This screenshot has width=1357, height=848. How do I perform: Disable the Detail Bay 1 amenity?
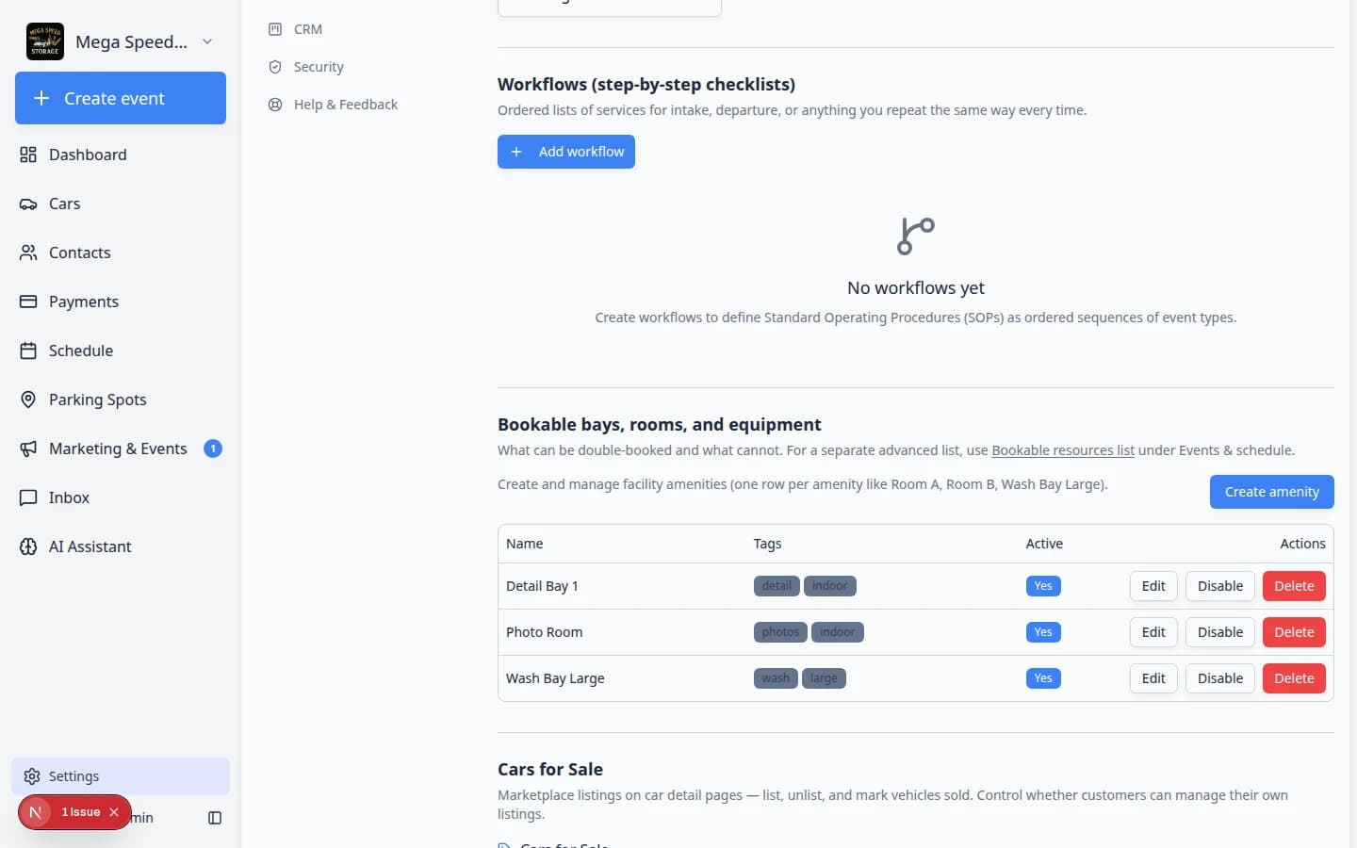point(1220,586)
